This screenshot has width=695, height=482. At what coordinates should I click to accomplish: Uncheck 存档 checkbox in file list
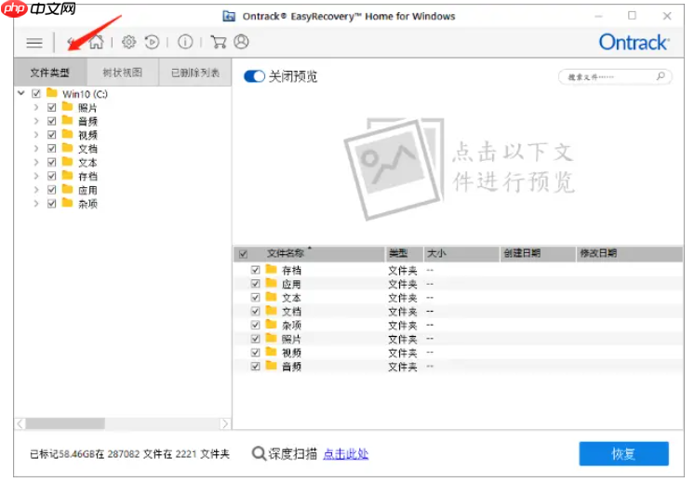click(x=255, y=270)
